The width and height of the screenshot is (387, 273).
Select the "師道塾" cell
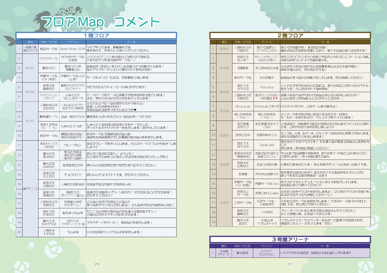(x=243, y=174)
